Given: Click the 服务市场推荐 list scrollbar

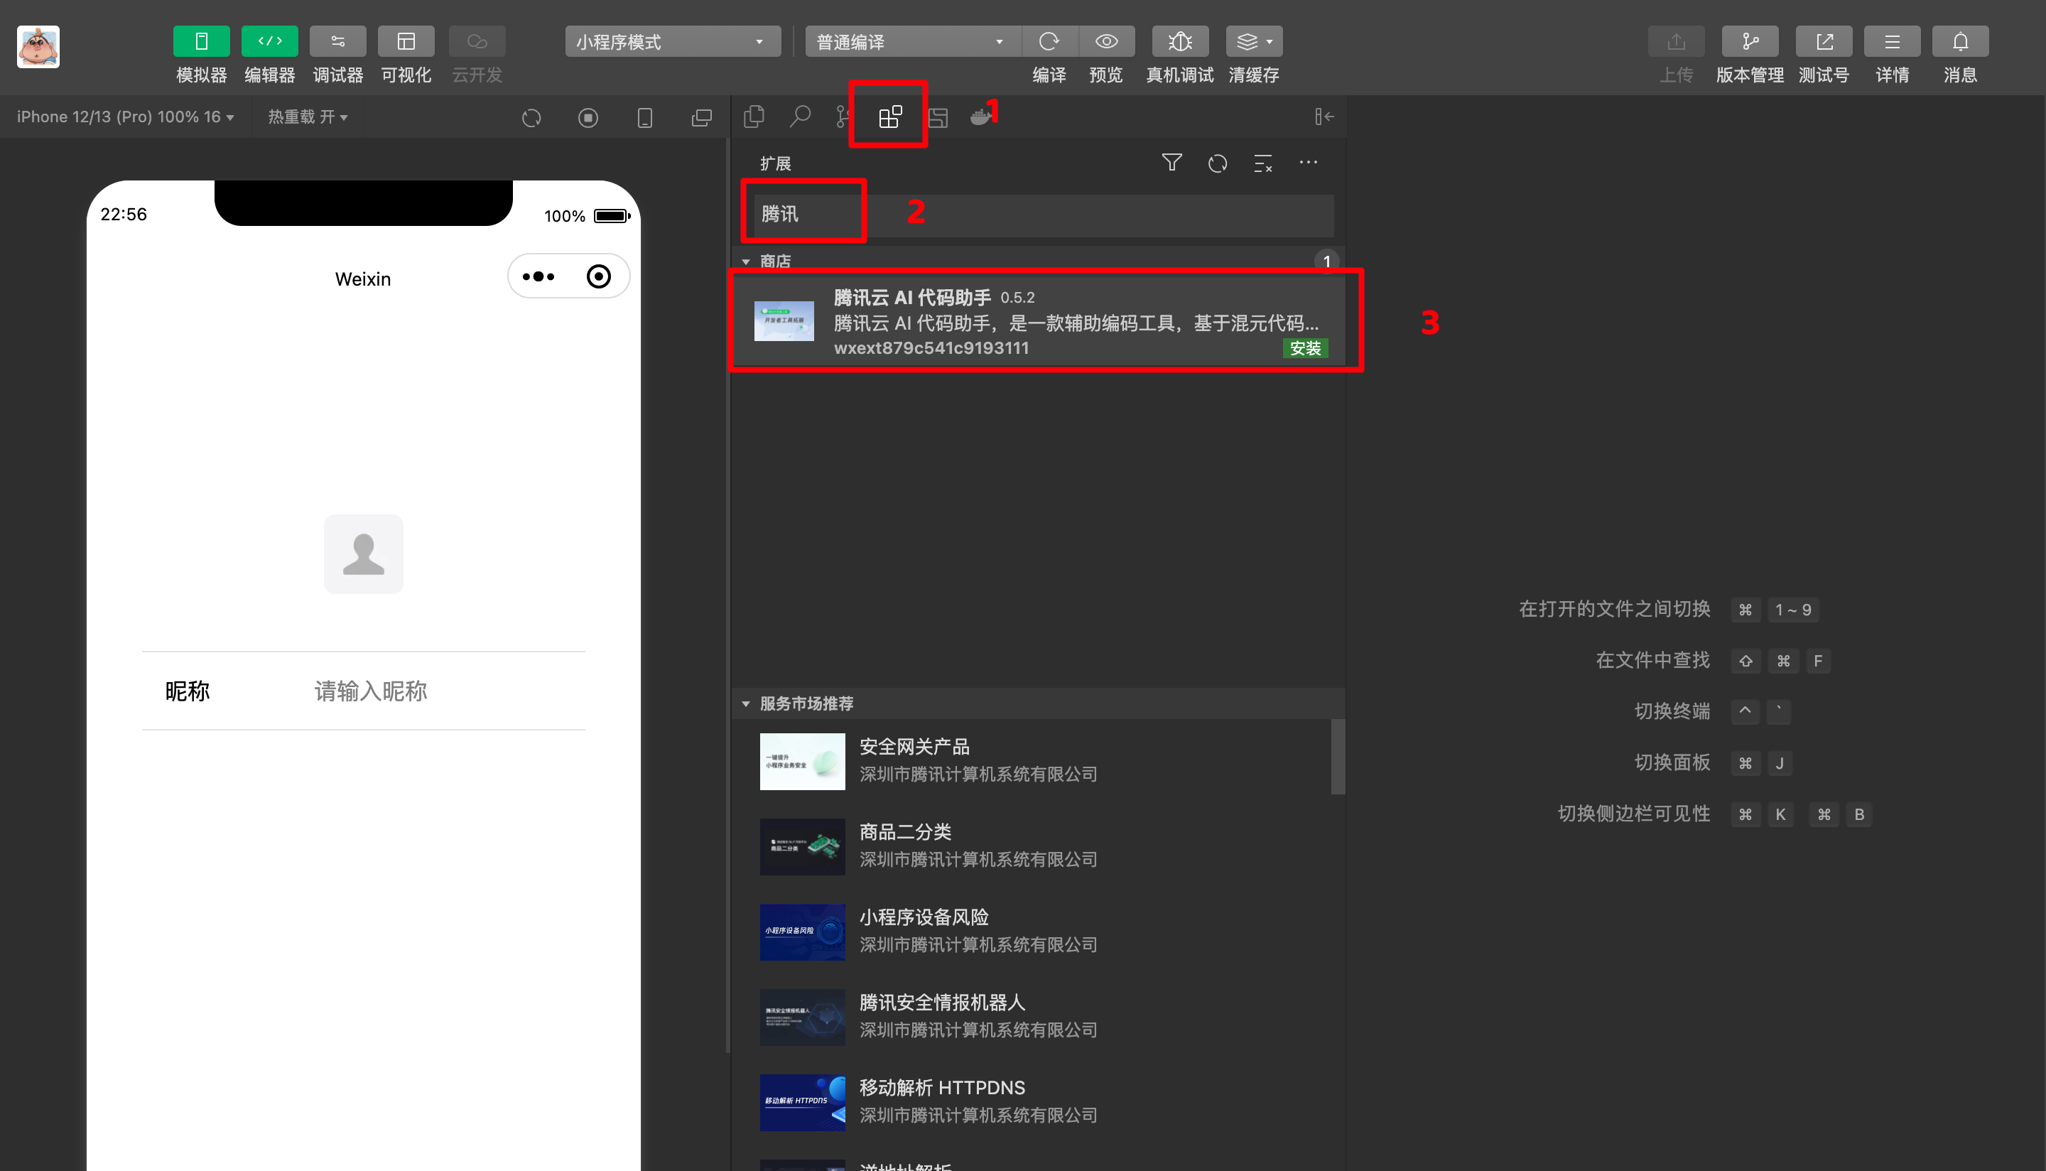Looking at the screenshot, I should click(1337, 756).
